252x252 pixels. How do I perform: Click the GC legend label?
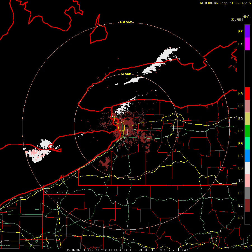click(240, 193)
